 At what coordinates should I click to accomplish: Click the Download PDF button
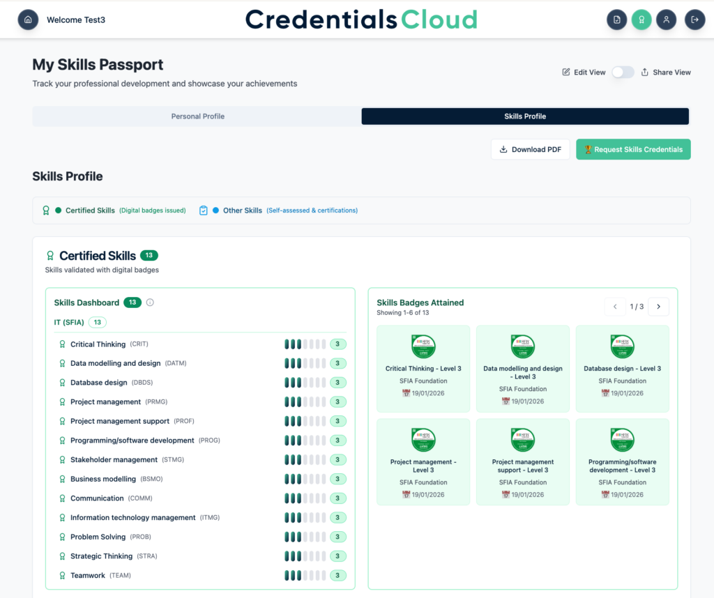tap(530, 149)
